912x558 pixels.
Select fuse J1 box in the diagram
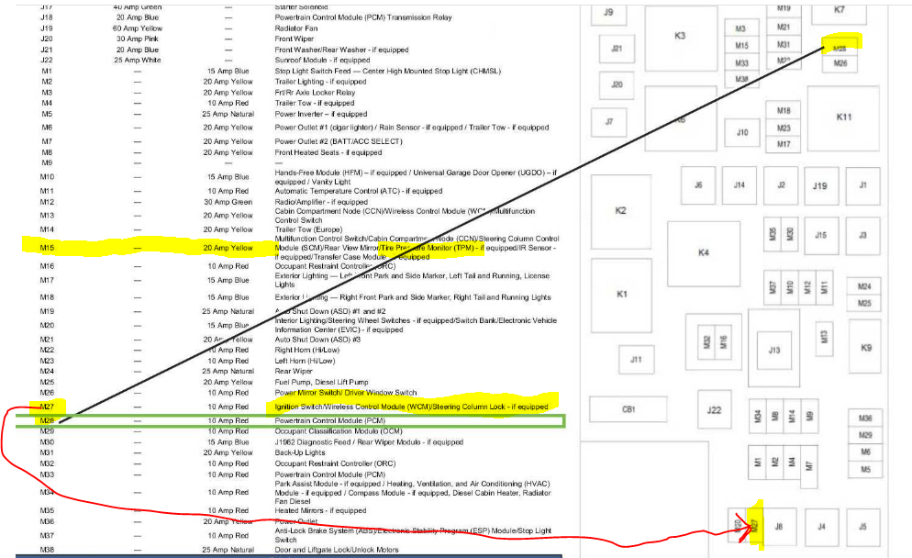862,185
